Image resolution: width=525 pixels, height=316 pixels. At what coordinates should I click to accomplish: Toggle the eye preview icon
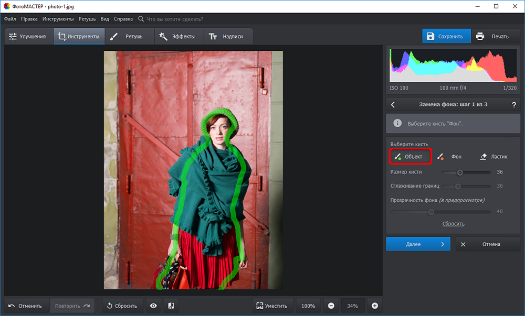[153, 306]
